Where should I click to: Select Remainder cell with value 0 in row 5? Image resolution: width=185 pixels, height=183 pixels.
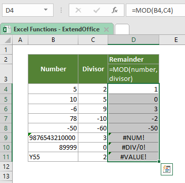pyautogui.click(x=133, y=99)
